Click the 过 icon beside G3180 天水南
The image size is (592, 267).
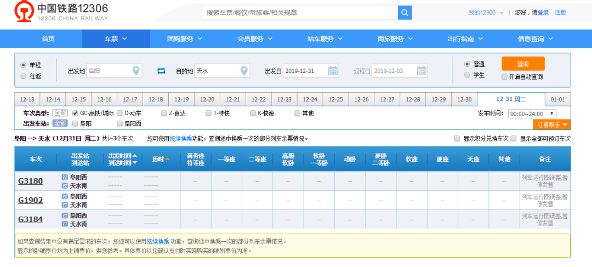pyautogui.click(x=65, y=185)
